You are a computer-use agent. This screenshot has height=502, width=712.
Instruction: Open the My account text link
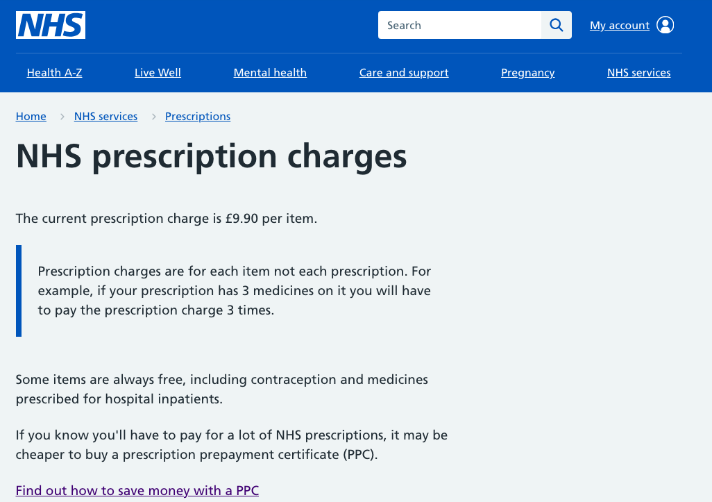point(619,26)
